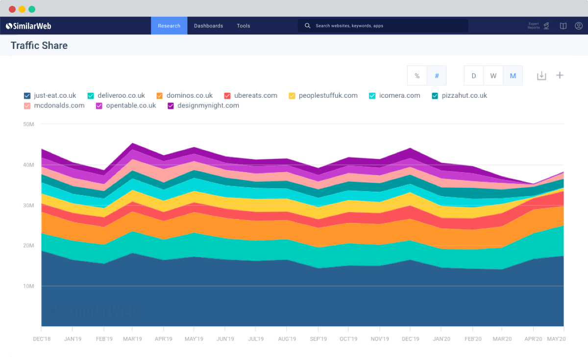Image resolution: width=588 pixels, height=357 pixels.
Task: Open the Tools tab
Action: (244, 26)
